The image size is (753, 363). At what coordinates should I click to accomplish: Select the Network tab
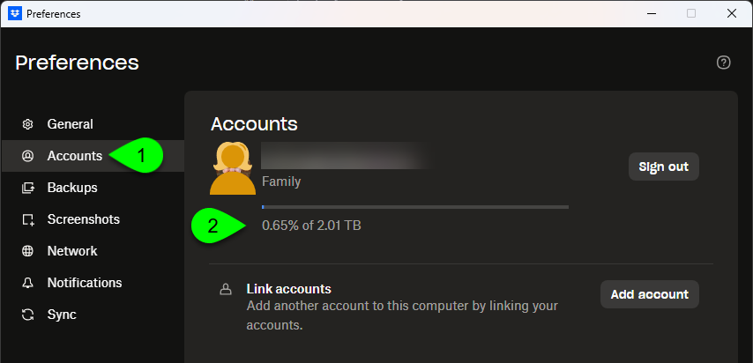click(72, 251)
